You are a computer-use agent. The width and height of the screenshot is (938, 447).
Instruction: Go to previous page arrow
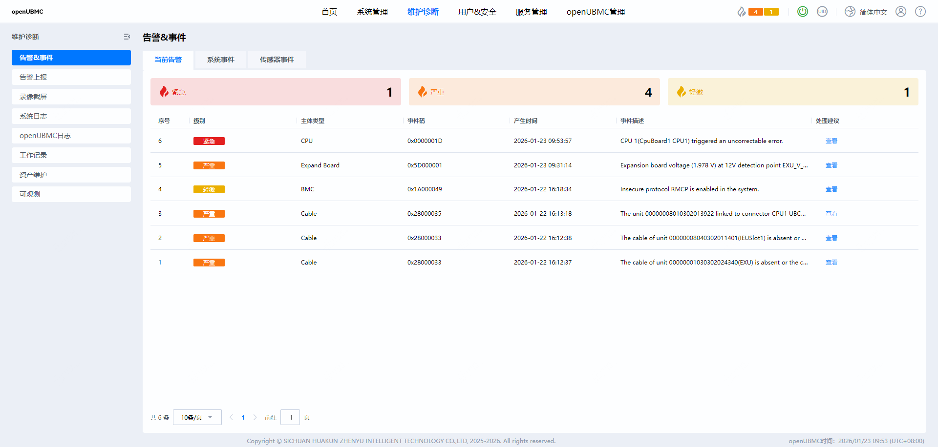(x=231, y=417)
